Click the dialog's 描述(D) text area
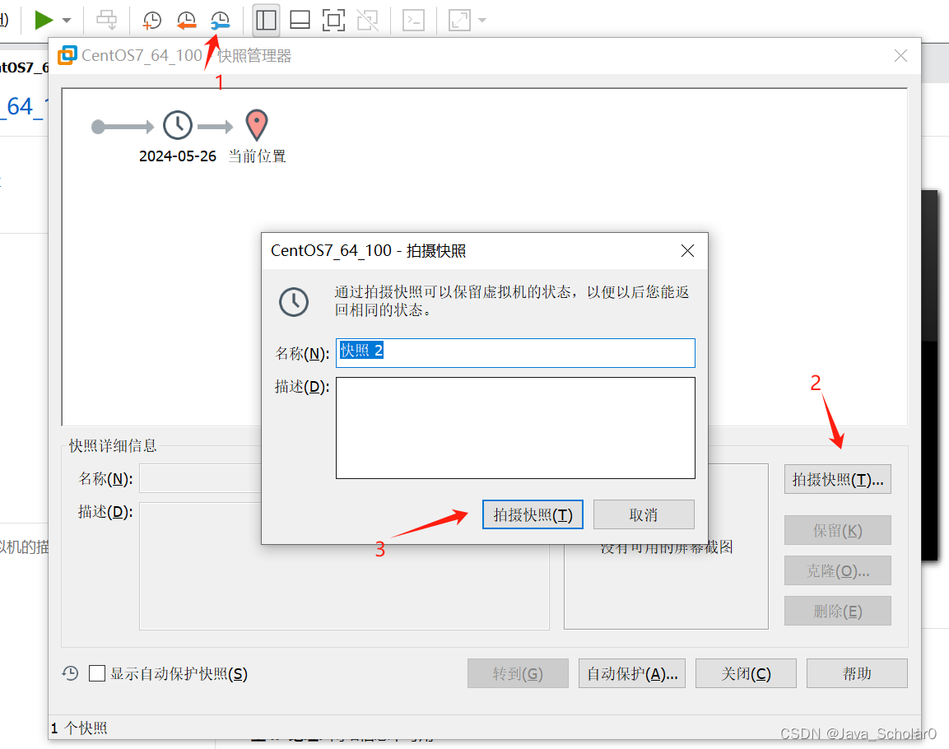The width and height of the screenshot is (949, 749). (515, 428)
